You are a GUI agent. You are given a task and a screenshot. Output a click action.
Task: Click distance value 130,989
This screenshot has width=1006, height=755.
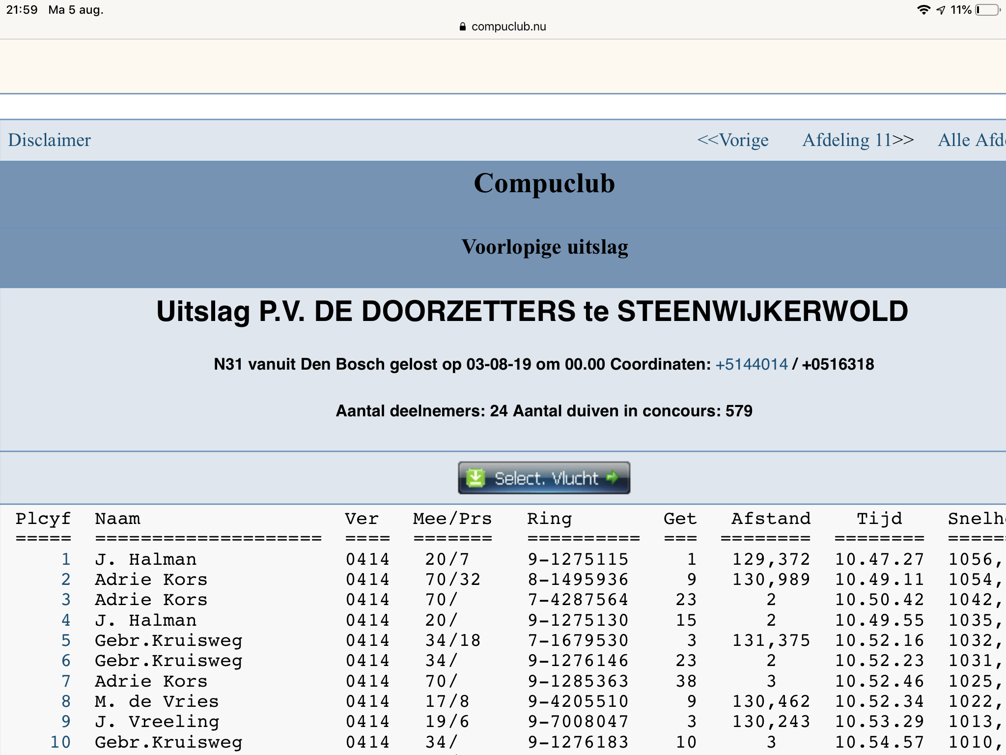[x=771, y=580]
